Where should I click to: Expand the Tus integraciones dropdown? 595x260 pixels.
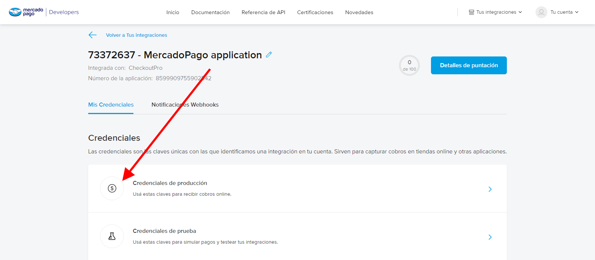coord(496,12)
